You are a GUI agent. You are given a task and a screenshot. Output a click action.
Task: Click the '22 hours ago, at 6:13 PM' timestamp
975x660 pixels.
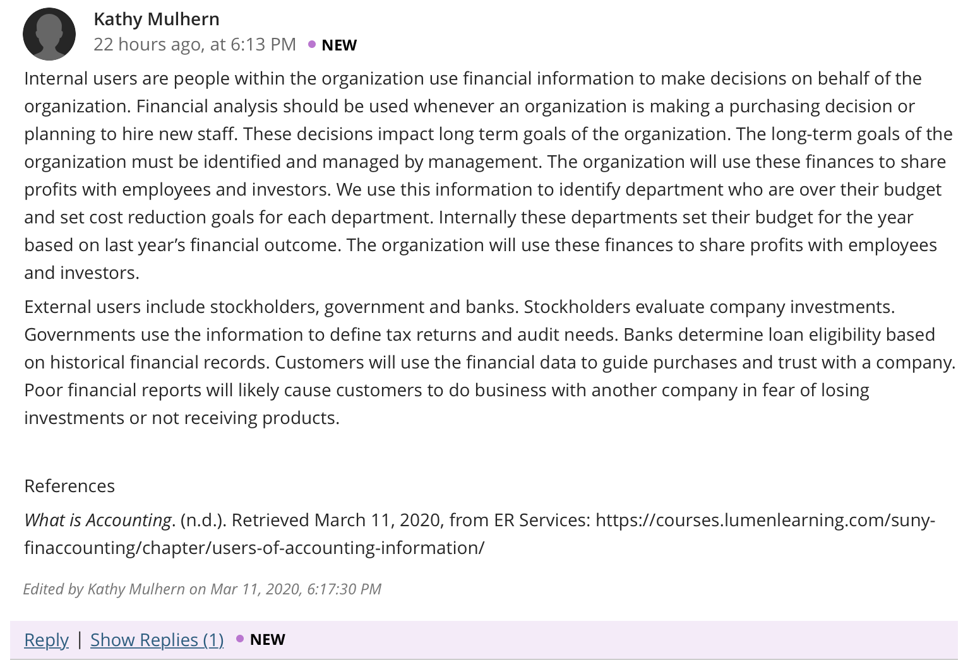pyautogui.click(x=194, y=44)
